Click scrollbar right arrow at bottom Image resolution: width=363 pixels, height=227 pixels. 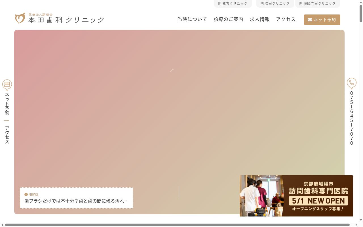[x=356, y=225]
